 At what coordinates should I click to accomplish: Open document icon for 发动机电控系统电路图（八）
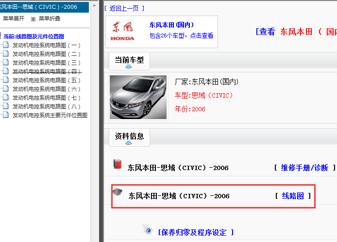6,106
